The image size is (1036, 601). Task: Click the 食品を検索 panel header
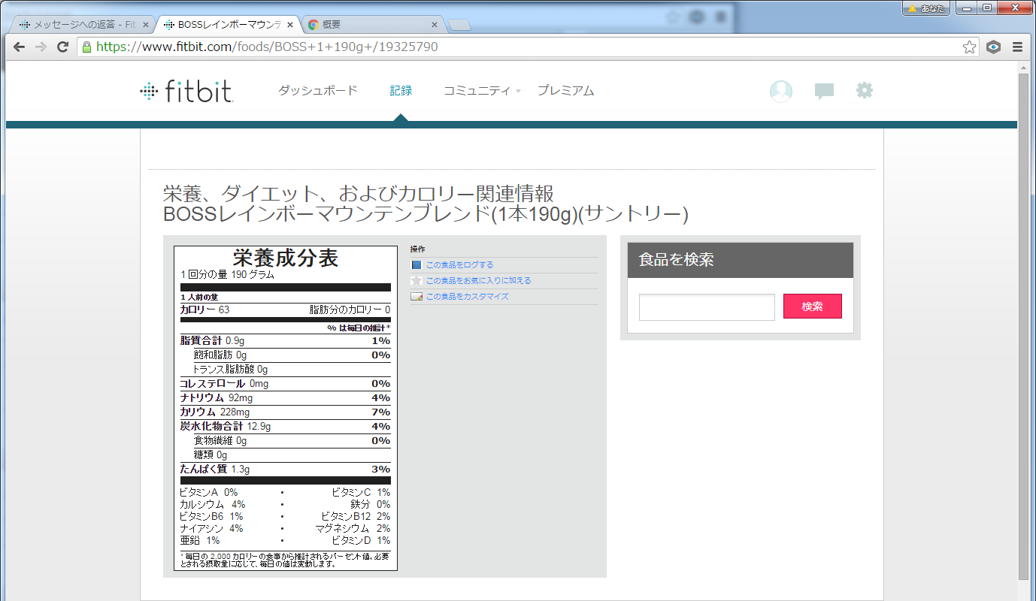point(741,260)
